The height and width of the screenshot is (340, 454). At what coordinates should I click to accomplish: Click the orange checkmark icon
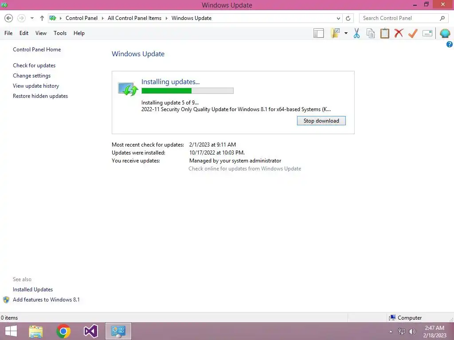point(413,33)
